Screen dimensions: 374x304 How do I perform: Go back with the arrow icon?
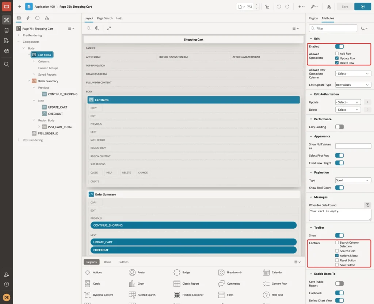pyautogui.click(x=20, y=7)
